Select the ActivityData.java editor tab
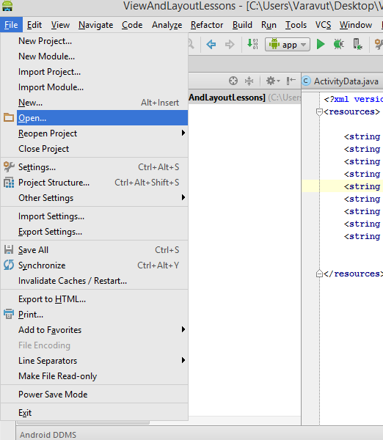This screenshot has height=440, width=383. pyautogui.click(x=342, y=81)
